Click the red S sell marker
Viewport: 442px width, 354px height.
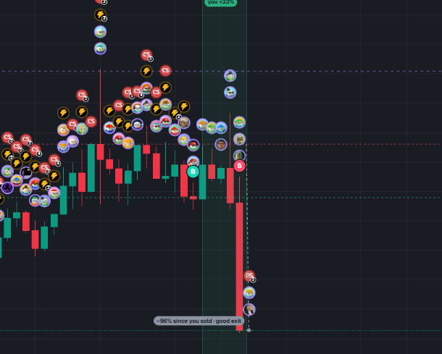[239, 166]
